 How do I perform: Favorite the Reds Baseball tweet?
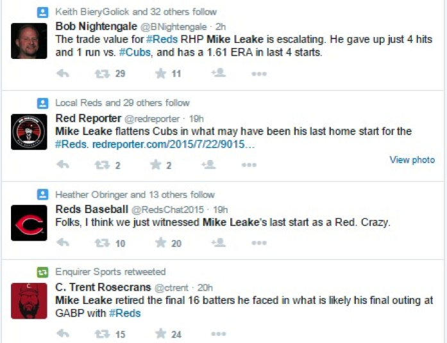click(160, 243)
